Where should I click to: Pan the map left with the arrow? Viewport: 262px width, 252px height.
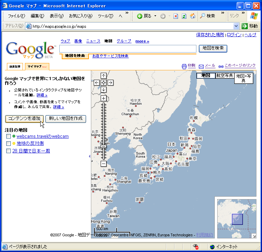(96, 82)
